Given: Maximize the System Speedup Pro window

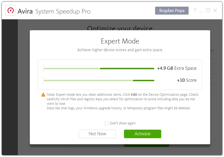Looking at the screenshot, I should (x=208, y=11).
